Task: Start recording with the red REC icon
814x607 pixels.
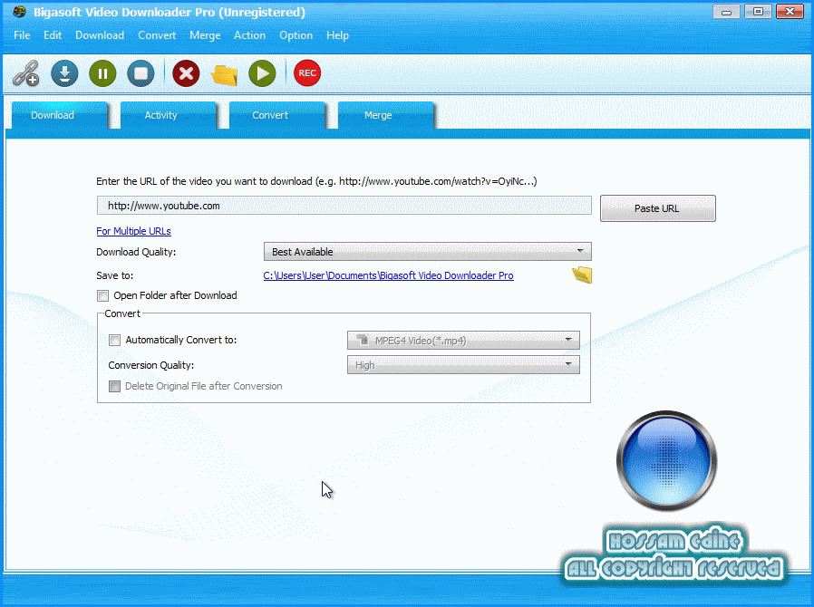Action: pos(307,73)
